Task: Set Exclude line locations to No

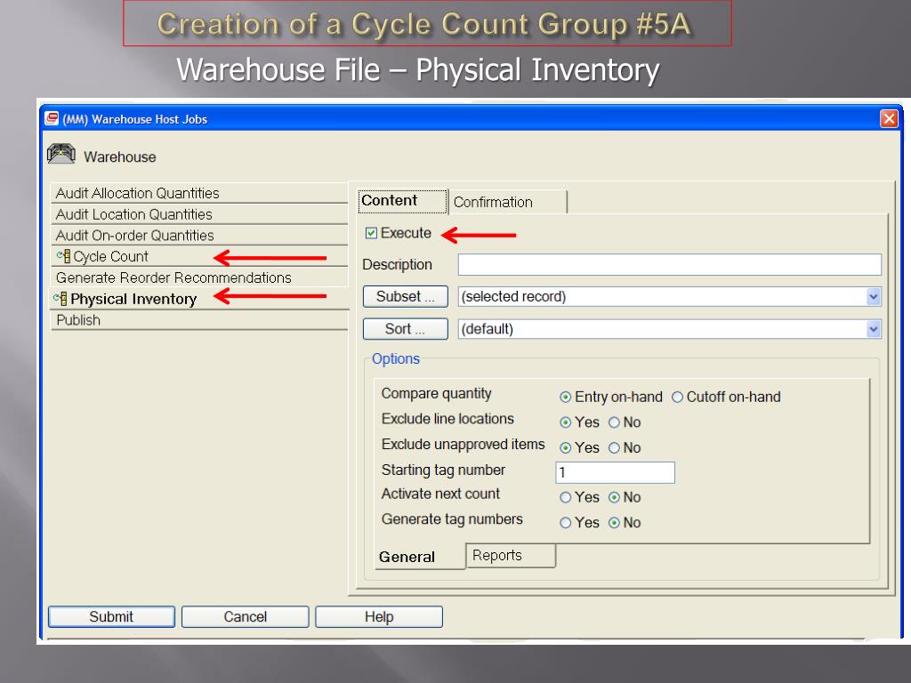Action: pyautogui.click(x=614, y=422)
